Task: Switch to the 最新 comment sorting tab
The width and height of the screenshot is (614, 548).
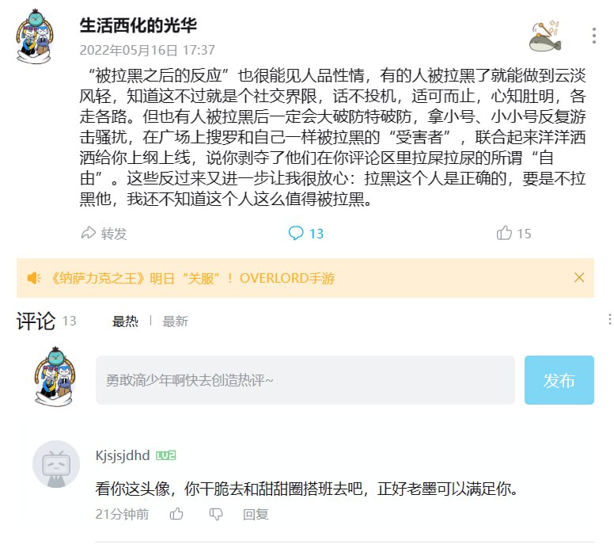Action: 175,322
